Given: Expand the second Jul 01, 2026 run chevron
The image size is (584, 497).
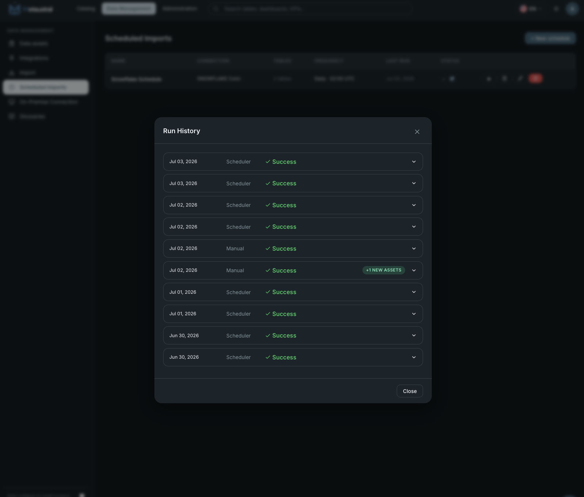Looking at the screenshot, I should [414, 314].
